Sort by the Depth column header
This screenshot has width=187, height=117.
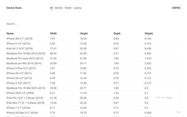117,33
